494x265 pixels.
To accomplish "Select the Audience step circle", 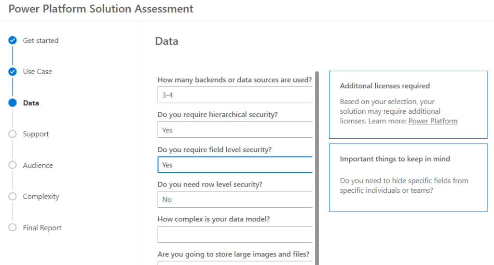I will [x=13, y=165].
